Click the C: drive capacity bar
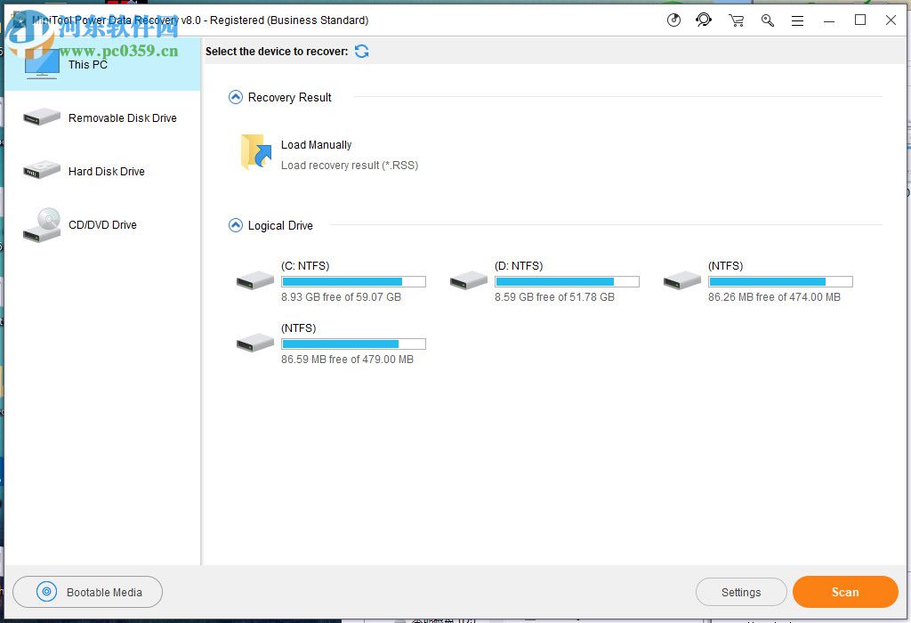Screen dimensions: 911x623 (x=353, y=281)
